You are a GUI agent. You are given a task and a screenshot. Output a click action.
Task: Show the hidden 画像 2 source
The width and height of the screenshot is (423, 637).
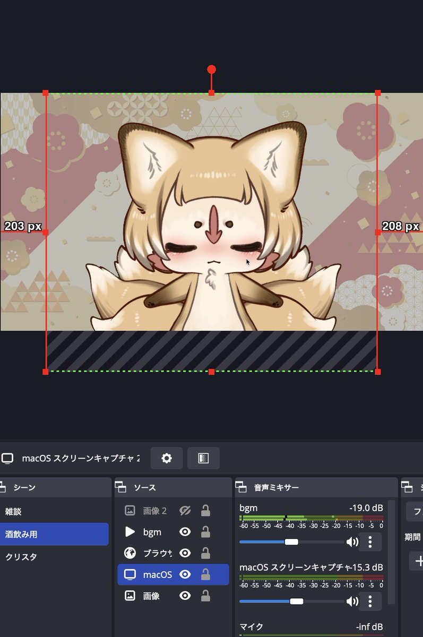coord(185,511)
